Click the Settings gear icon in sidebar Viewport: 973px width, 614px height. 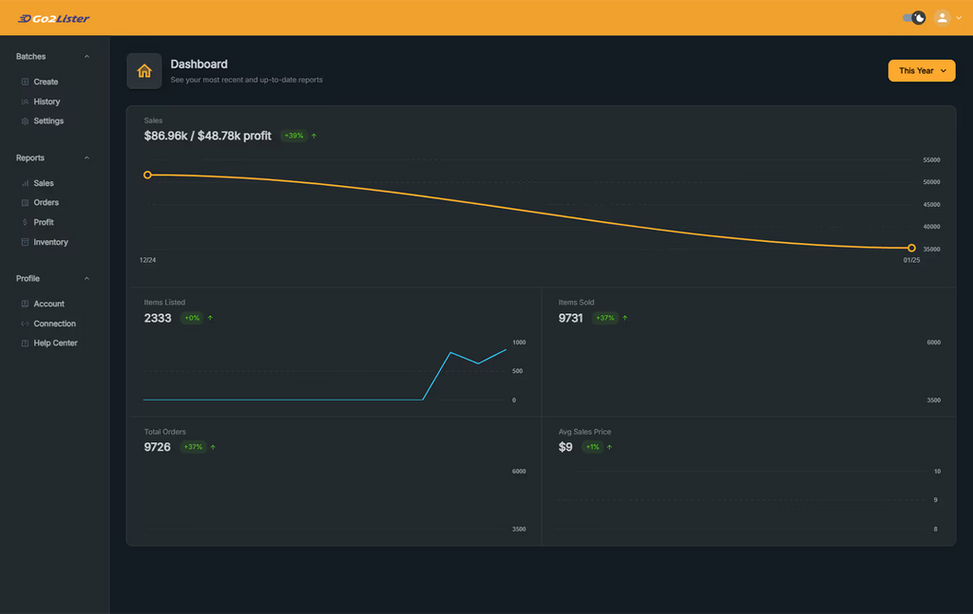click(x=26, y=121)
